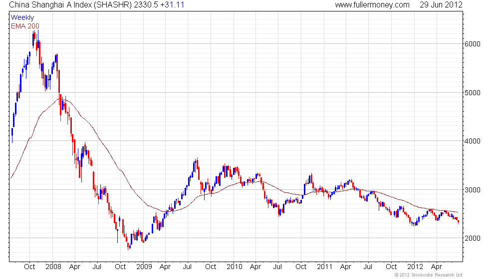Viewport: 489px width, 279px height.
Task: Open the www.fullermoney.com link text
Action: (372, 4)
